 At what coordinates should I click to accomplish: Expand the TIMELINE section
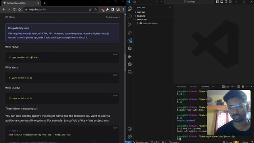pos(154,16)
